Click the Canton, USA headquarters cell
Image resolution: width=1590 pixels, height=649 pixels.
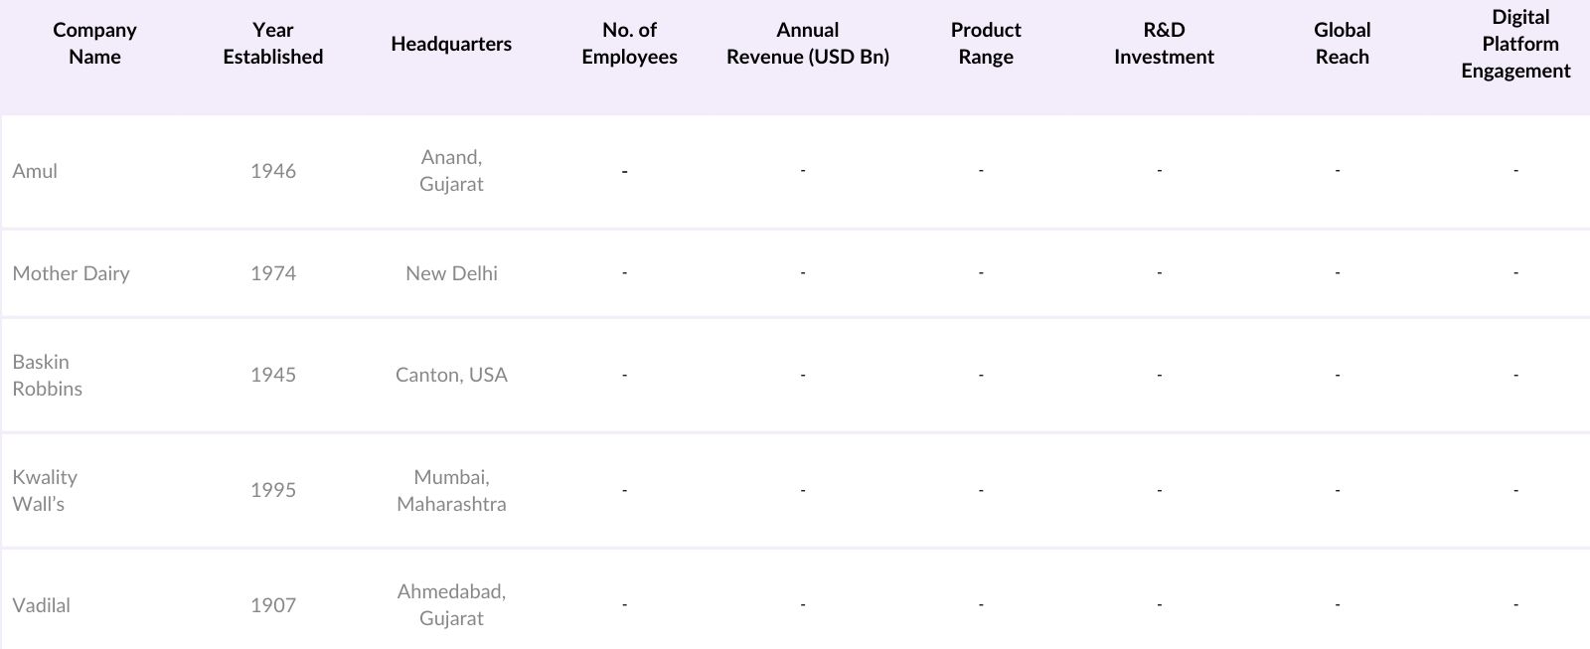pos(451,376)
